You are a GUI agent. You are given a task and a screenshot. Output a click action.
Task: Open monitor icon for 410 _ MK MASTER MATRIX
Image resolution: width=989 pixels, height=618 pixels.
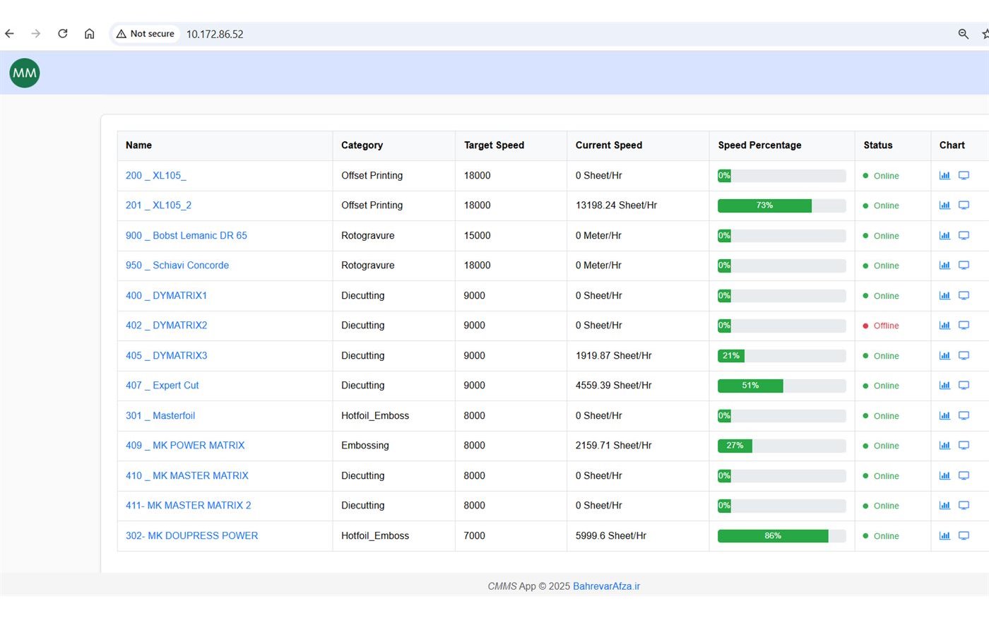pos(964,475)
